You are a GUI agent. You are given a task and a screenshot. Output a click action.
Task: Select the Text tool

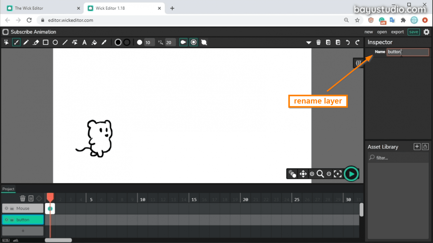click(x=84, y=42)
